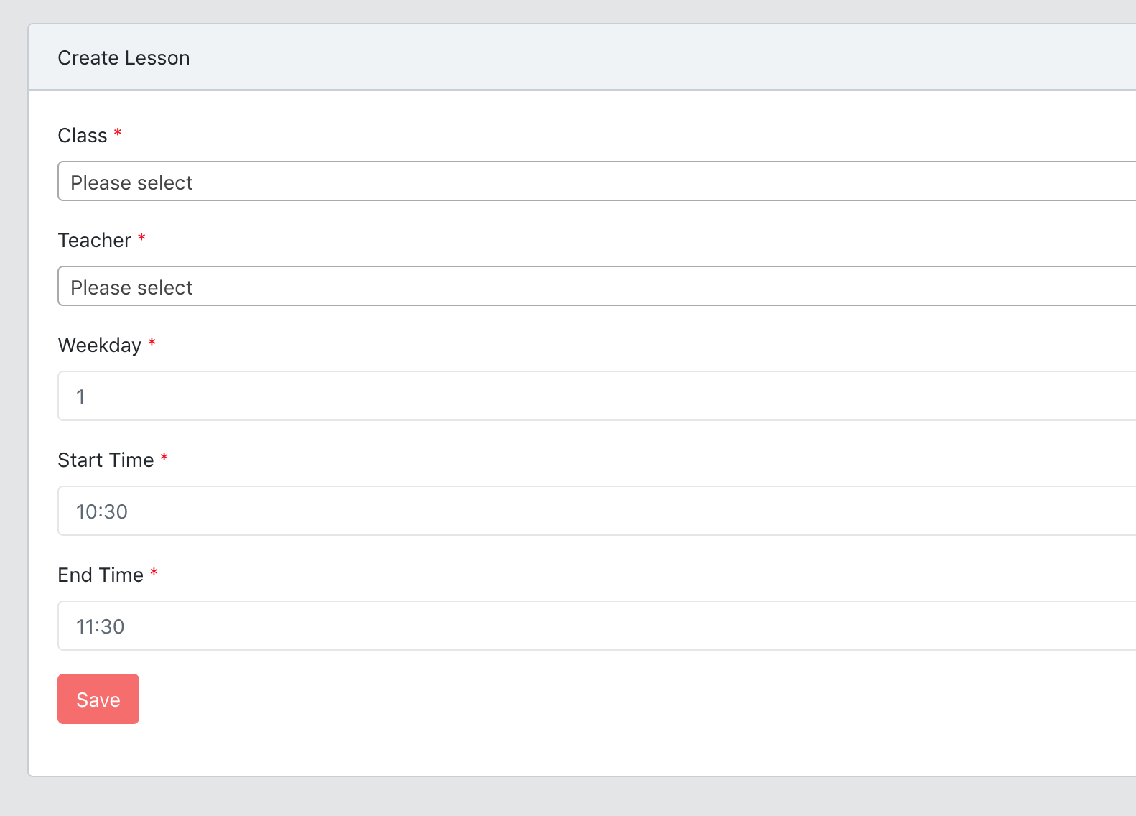This screenshot has width=1136, height=816.
Task: Click the gray page background below the form
Action: [x=574, y=797]
